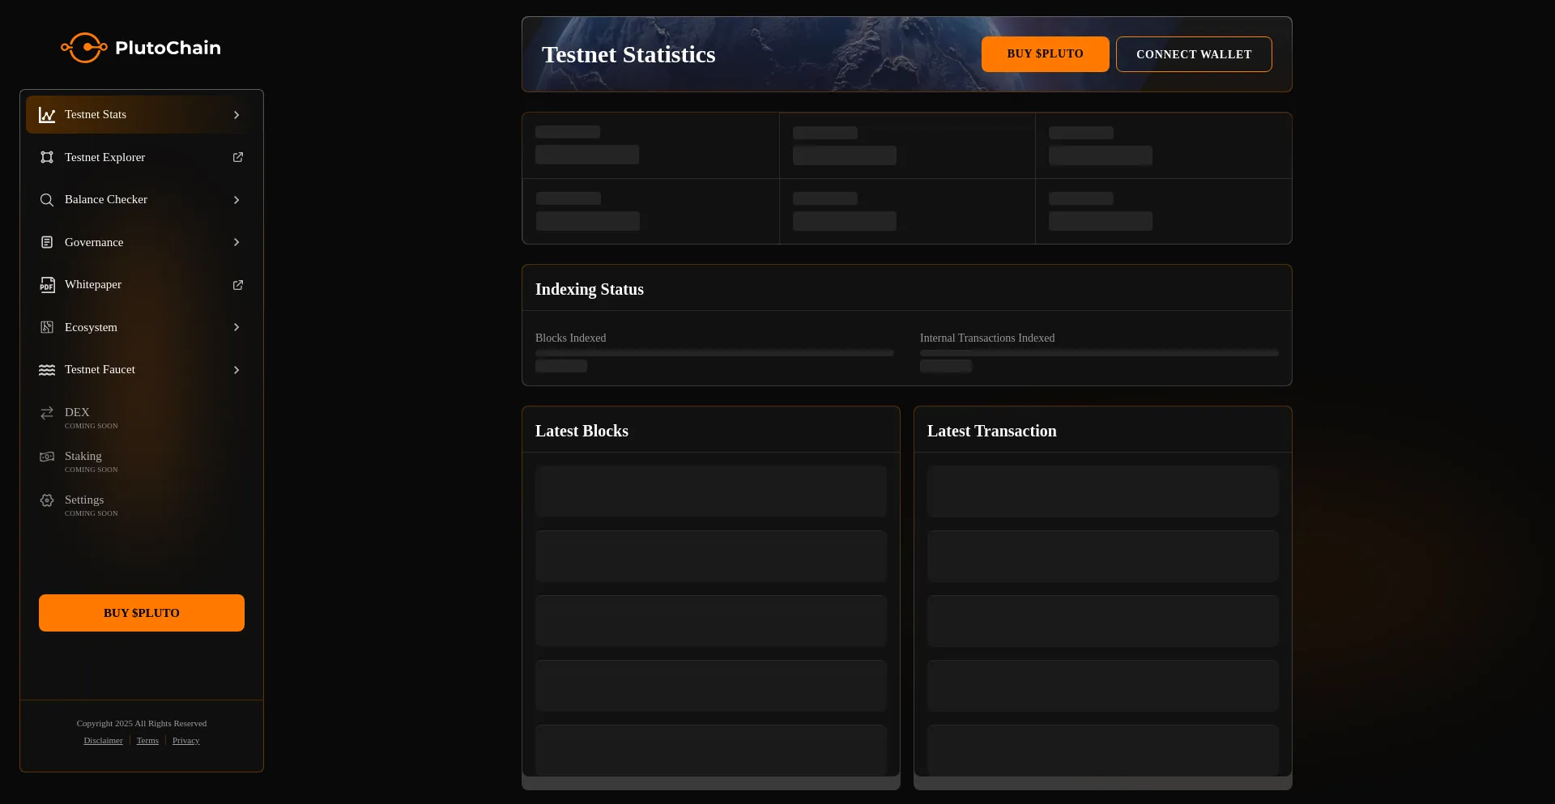Click the Testnet Faucet waves icon
Screen dimensions: 1555x804
[47, 370]
